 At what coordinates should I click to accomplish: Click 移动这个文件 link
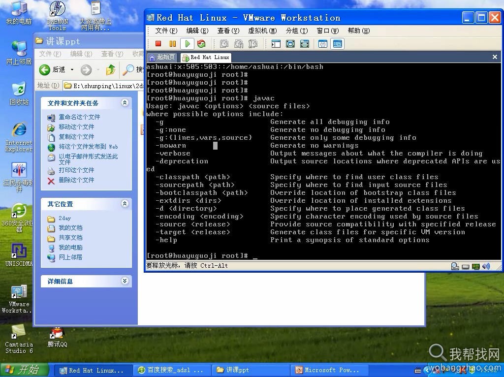(76, 127)
